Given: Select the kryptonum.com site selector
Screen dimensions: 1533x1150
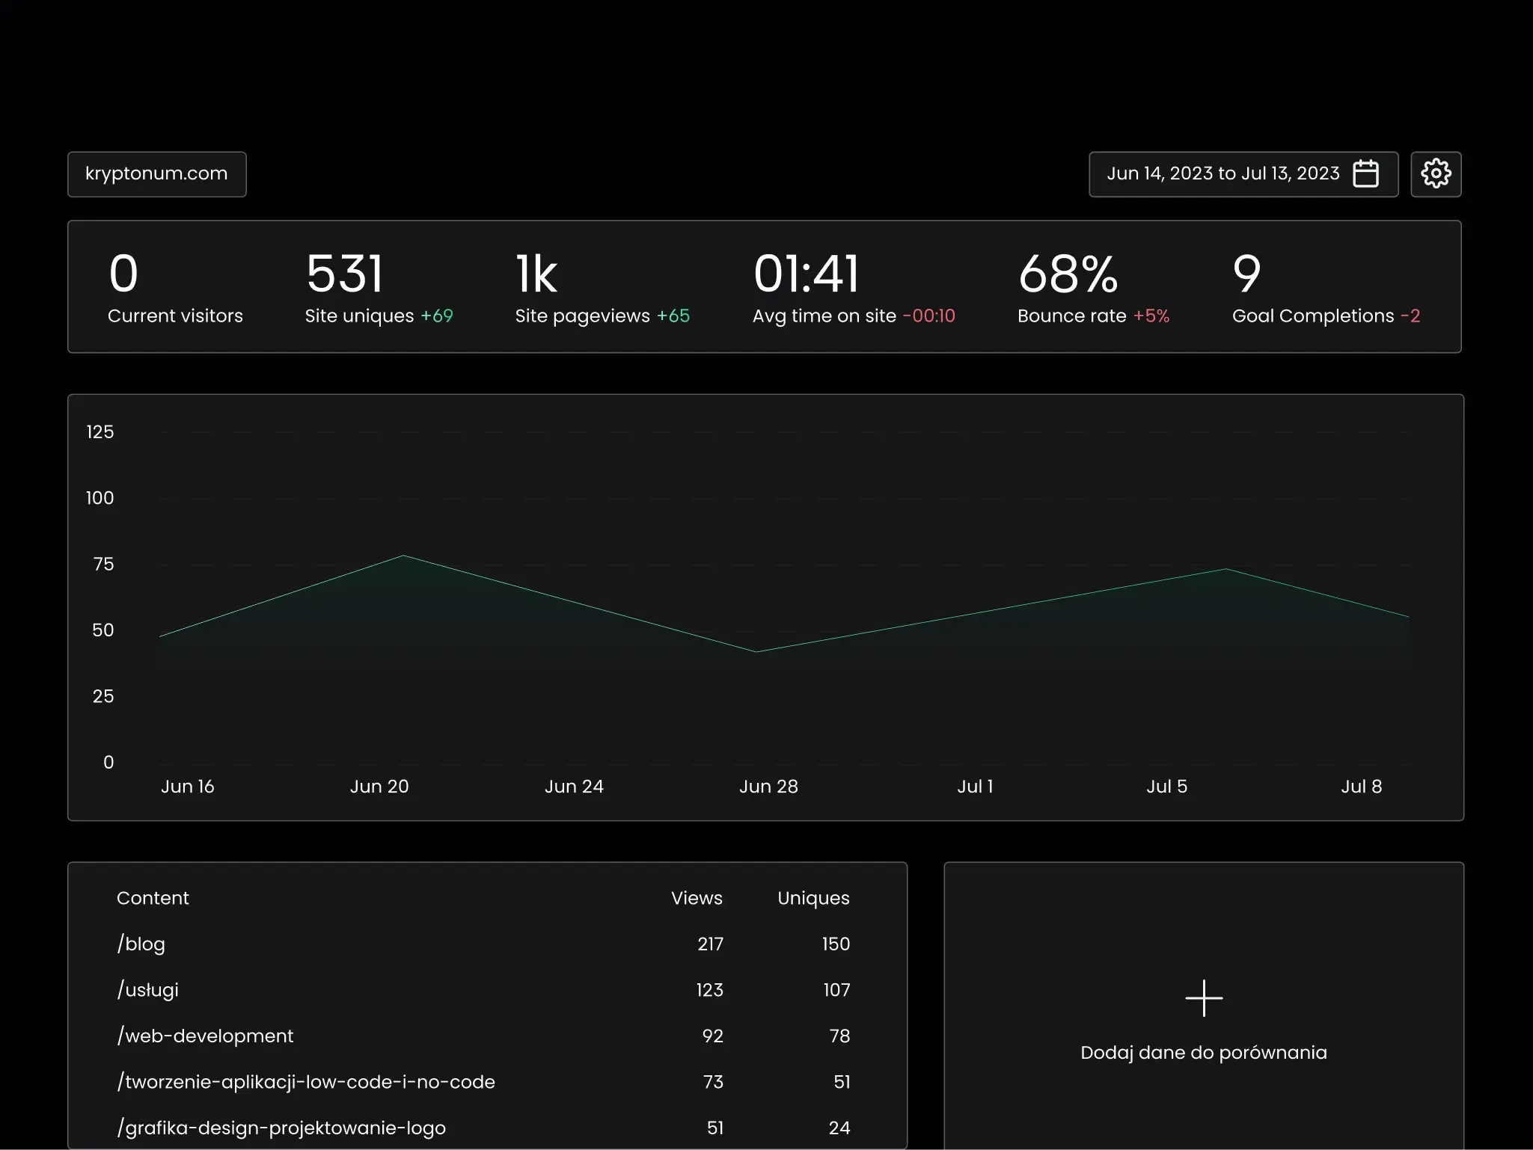Looking at the screenshot, I should pyautogui.click(x=156, y=174).
